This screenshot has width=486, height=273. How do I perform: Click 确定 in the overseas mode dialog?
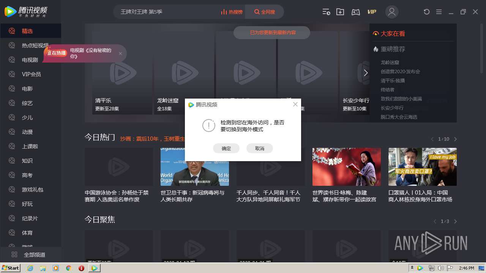[226, 148]
